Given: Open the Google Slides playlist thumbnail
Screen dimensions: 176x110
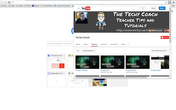Looking at the screenshot, I should click(x=160, y=62).
